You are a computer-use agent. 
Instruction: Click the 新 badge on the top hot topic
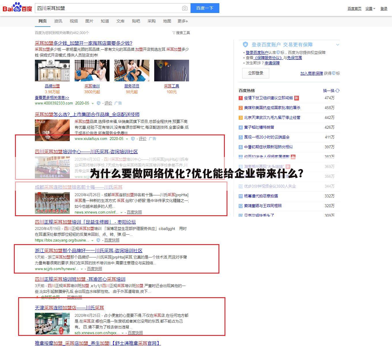[x=297, y=98]
